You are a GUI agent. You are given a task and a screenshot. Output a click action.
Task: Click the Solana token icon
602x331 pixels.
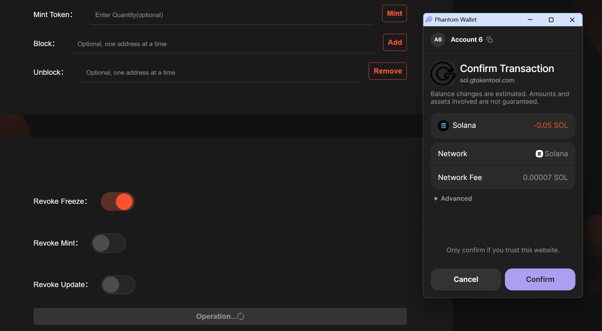tap(443, 125)
